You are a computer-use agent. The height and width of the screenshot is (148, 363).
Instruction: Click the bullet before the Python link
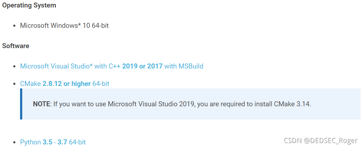[x=15, y=142]
